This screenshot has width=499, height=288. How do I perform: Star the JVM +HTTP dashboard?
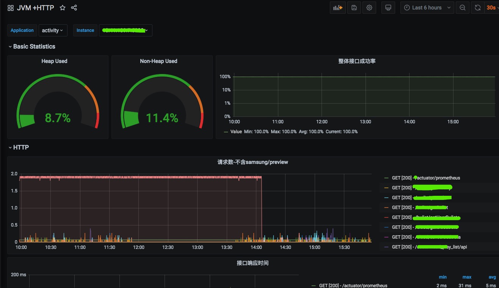63,8
